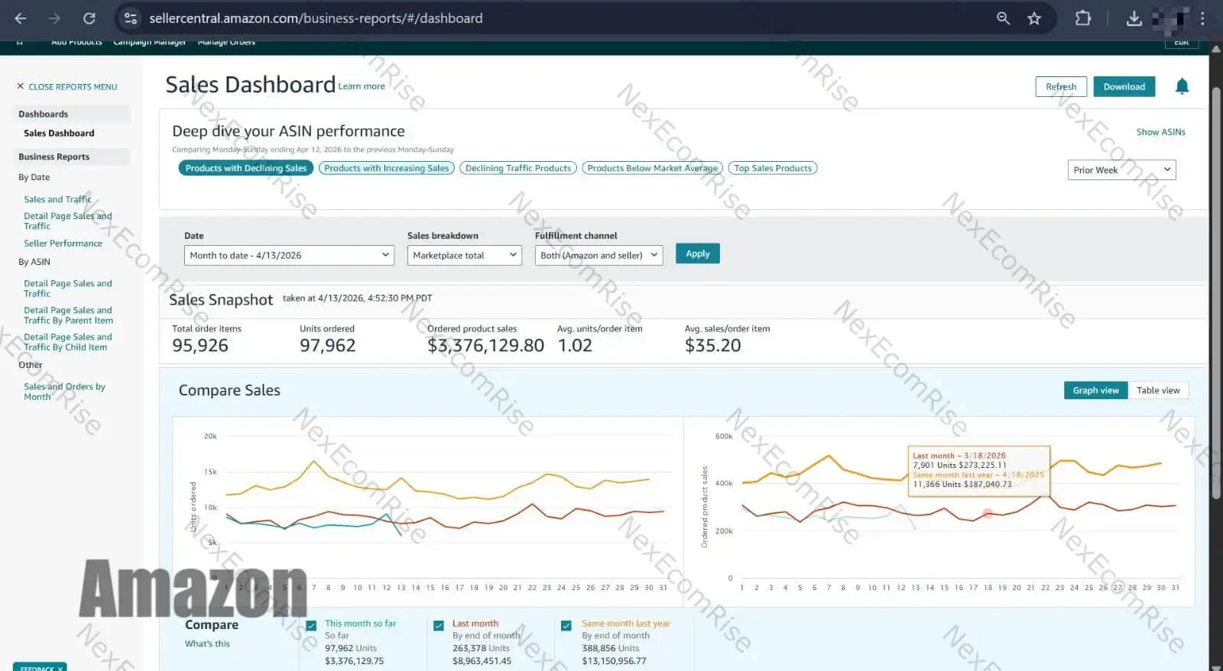
Task: Click the Compare Sales heading
Action: click(229, 390)
